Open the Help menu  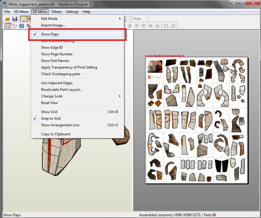point(86,12)
